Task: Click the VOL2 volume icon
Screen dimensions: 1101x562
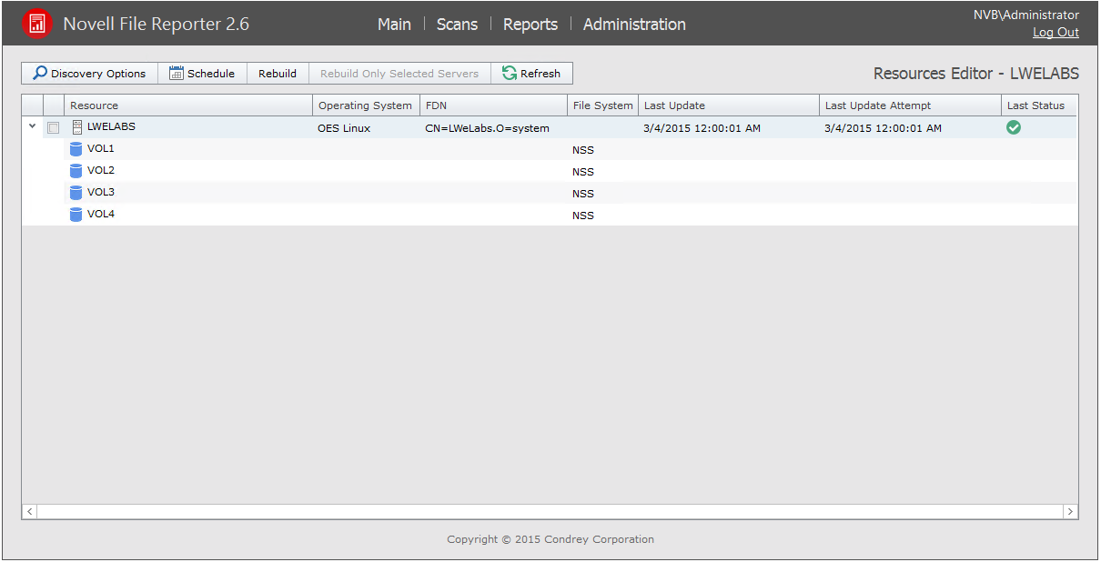Action: 76,171
